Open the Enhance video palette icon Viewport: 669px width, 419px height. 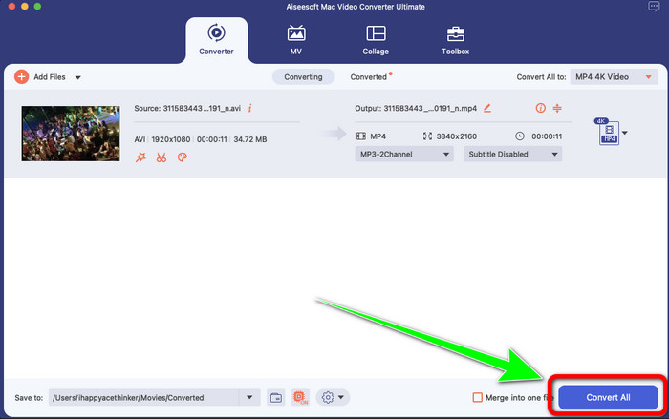(x=183, y=157)
